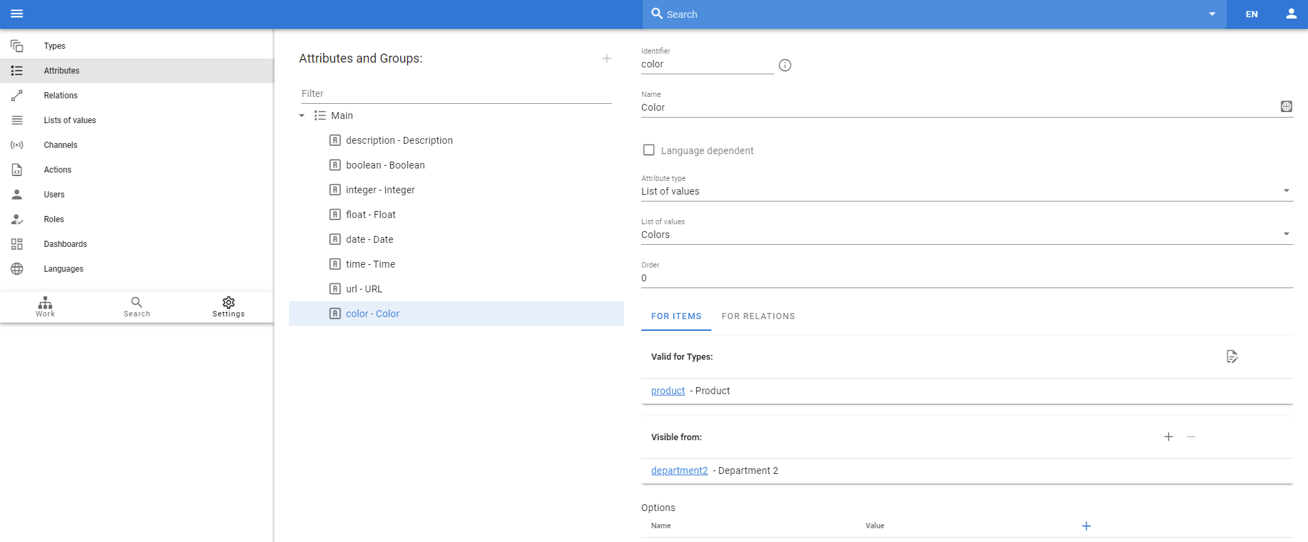Select time - Time attribute
The image size is (1308, 542).
[x=456, y=264]
